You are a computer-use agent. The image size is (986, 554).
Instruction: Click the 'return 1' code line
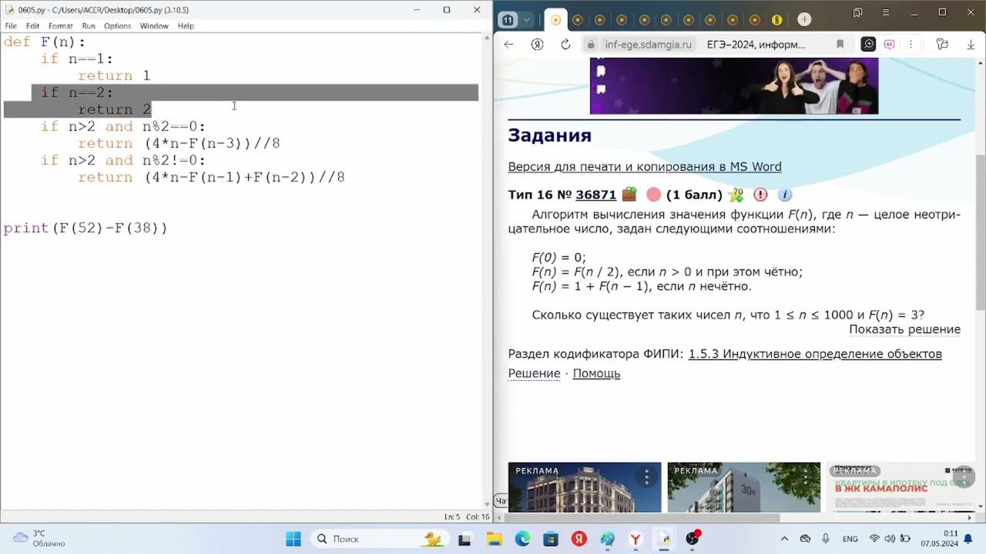[114, 75]
